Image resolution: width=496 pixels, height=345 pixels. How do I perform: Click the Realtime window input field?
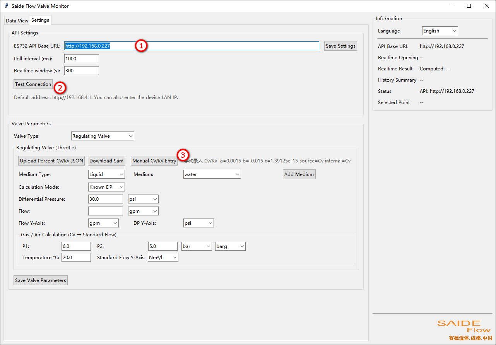(82, 71)
